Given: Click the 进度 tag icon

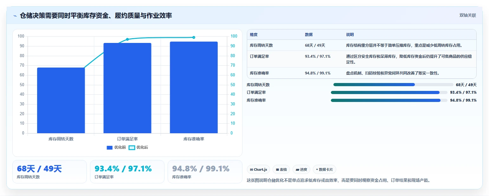Looking at the screenshot, I should tap(297, 169).
